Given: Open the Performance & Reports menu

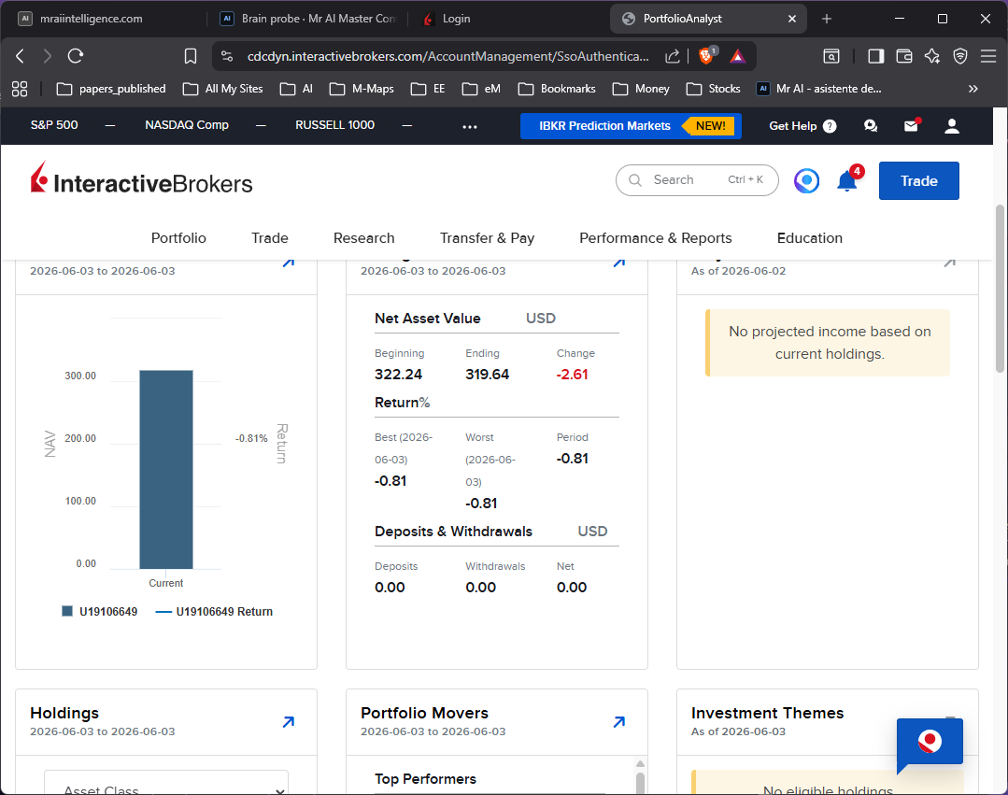Looking at the screenshot, I should 655,238.
